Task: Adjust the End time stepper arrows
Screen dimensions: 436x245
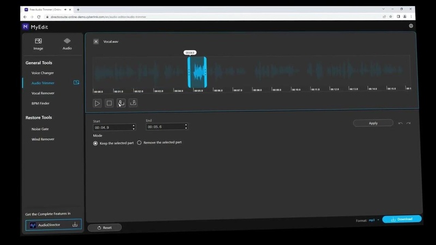Action: [x=186, y=127]
